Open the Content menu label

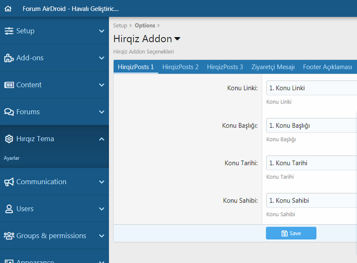pos(29,85)
